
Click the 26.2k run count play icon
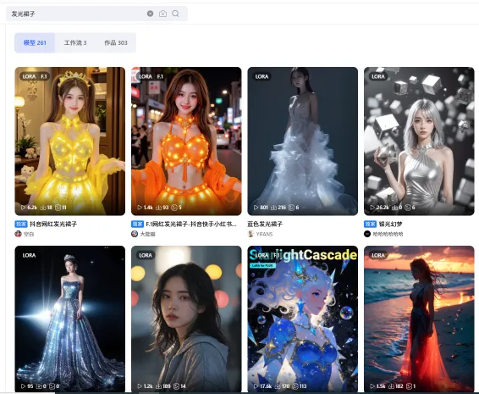click(372, 208)
